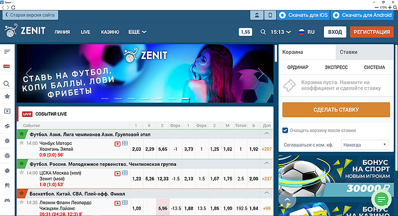The image size is (398, 216).
Task: Open the LIVE menu item
Action: (86, 32)
